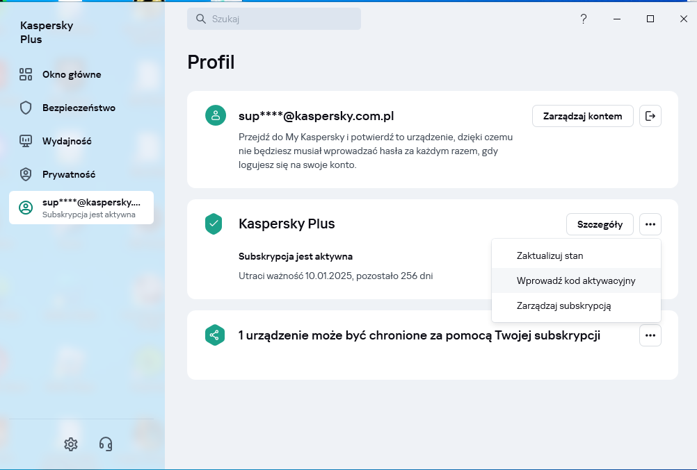Click the help question mark icon

point(584,19)
